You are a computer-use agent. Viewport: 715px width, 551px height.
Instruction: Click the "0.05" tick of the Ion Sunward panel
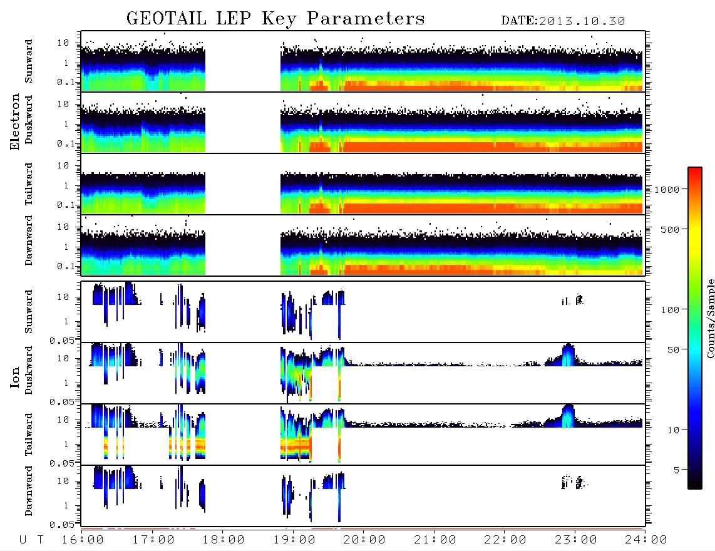click(62, 340)
